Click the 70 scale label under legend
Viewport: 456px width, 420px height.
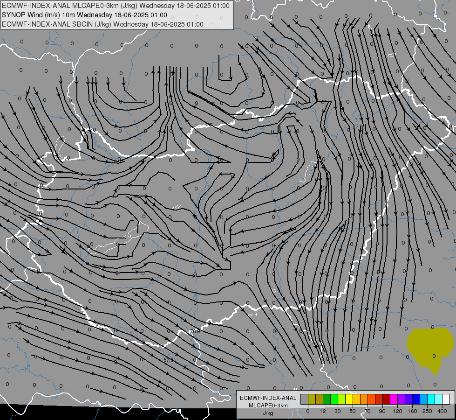[x=368, y=411]
